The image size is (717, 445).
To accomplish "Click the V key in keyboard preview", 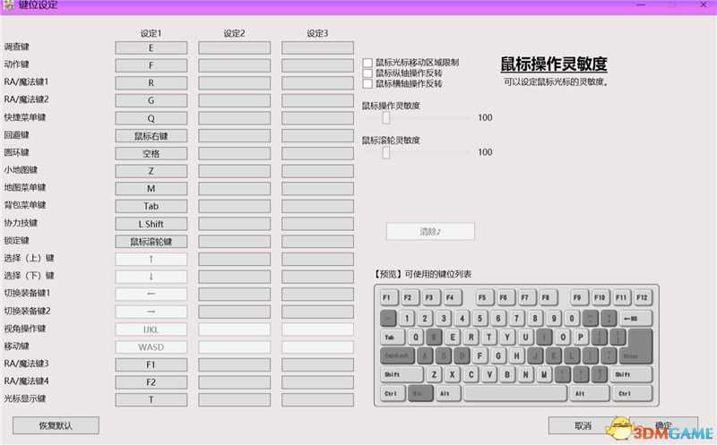I will click(488, 374).
